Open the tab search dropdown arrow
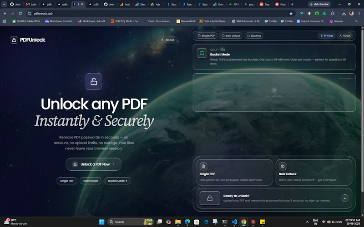Viewport: 364px width, 227px height. [4, 4]
